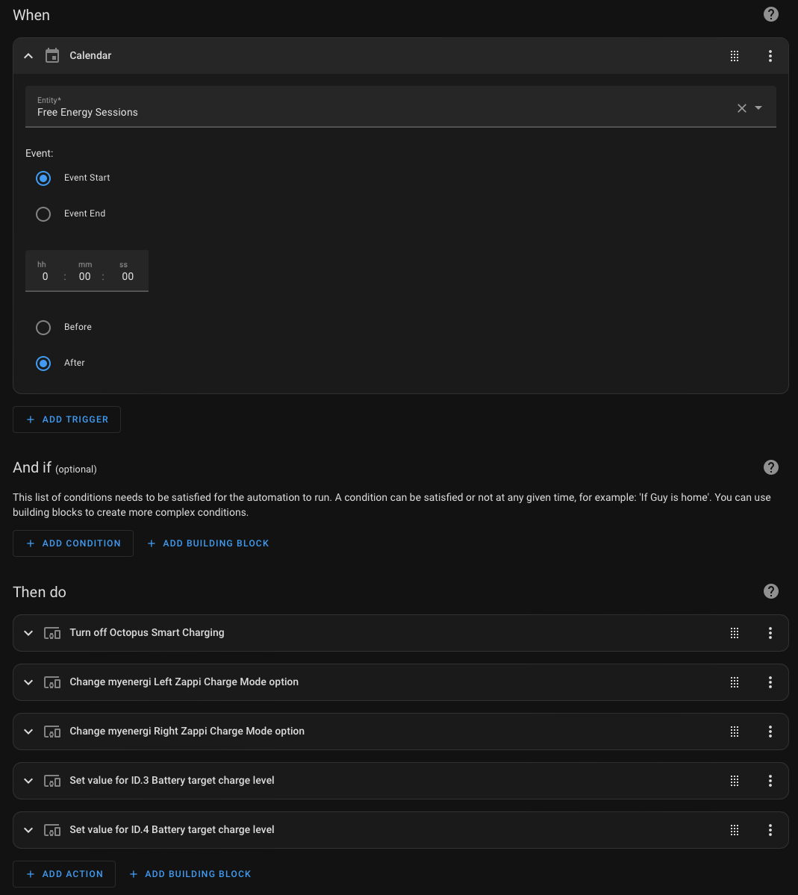Expand the Left Zappi Charge Mode action
The height and width of the screenshot is (895, 798).
[x=28, y=682]
